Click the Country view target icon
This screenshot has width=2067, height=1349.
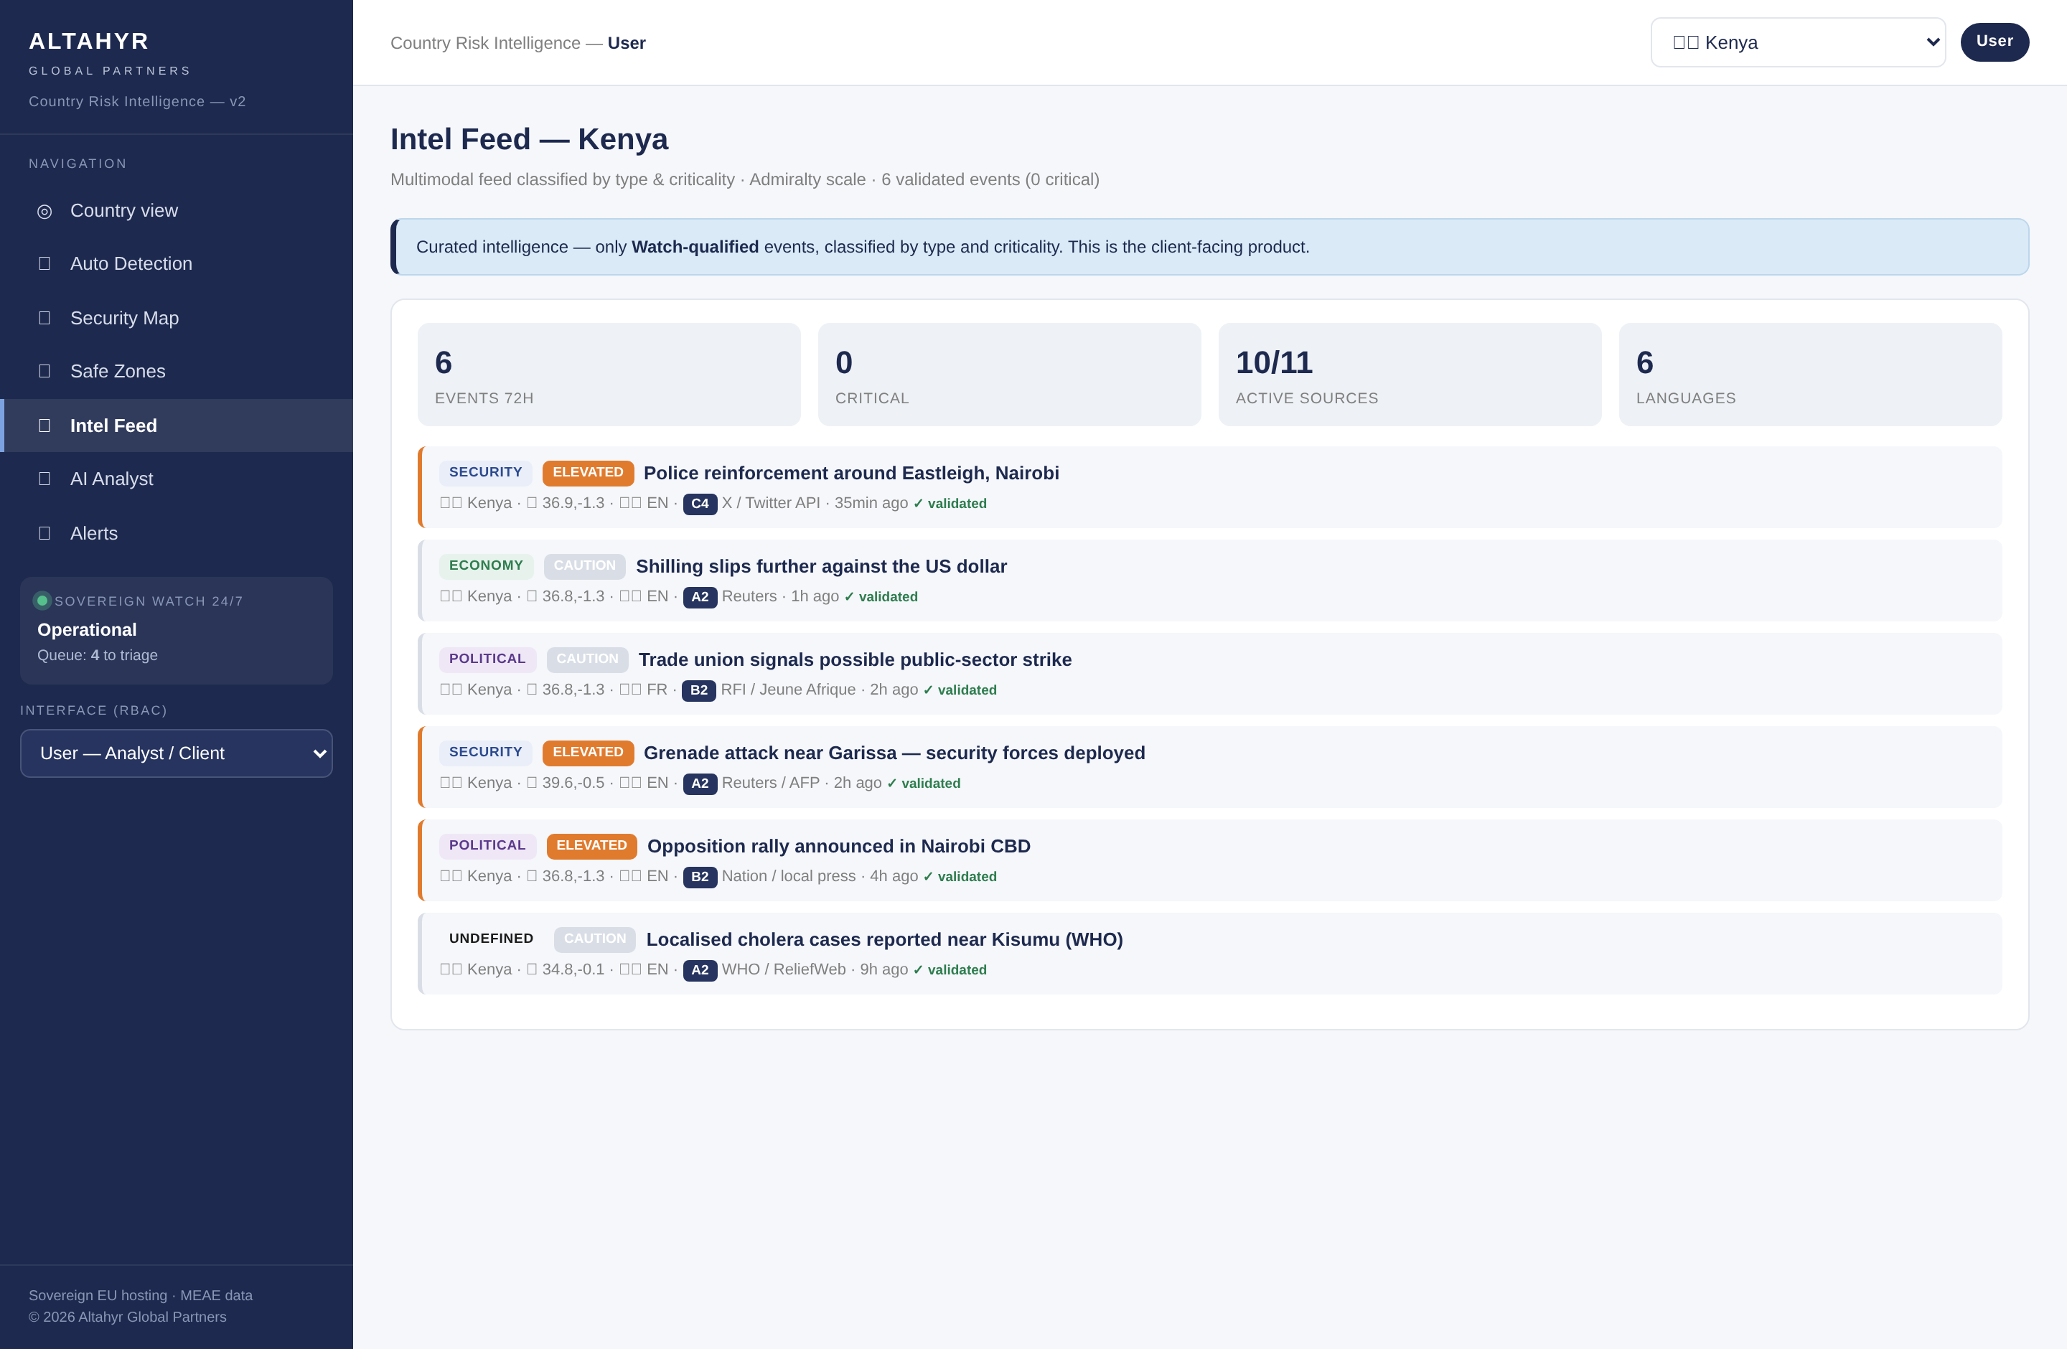point(44,211)
